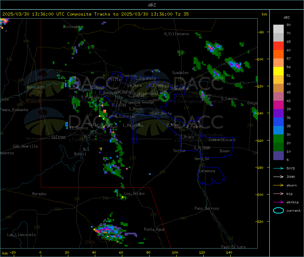Click the dBZ title at top

152,5
